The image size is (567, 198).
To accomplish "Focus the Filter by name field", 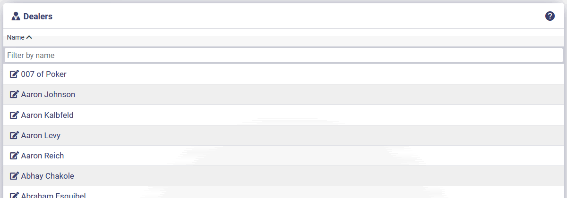I will point(283,55).
